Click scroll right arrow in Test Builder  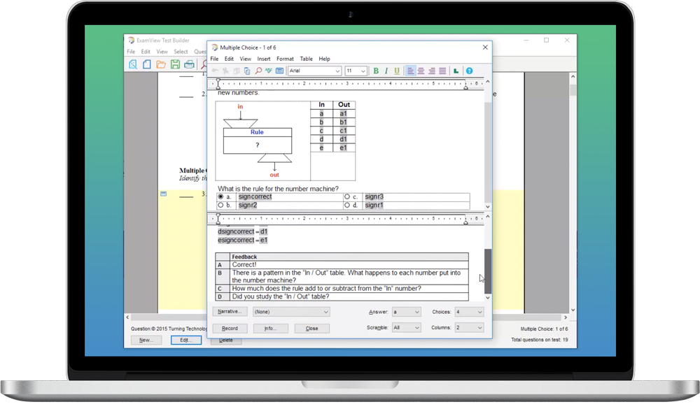(566, 317)
